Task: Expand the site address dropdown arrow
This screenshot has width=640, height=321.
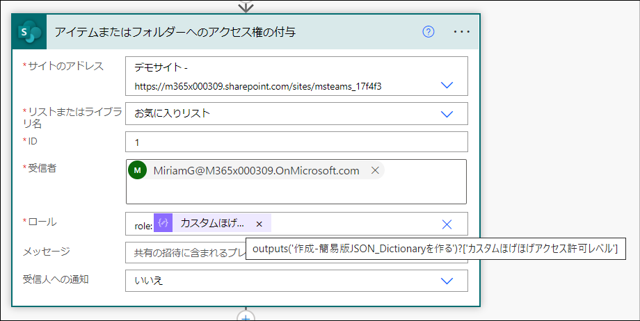Action: point(447,85)
